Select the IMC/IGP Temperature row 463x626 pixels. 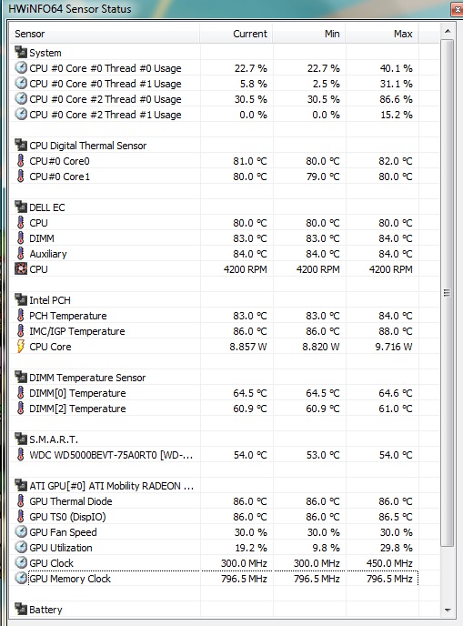[215, 331]
